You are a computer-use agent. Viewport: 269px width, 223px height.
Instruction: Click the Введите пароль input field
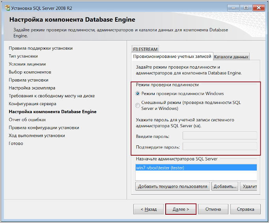[220, 136]
